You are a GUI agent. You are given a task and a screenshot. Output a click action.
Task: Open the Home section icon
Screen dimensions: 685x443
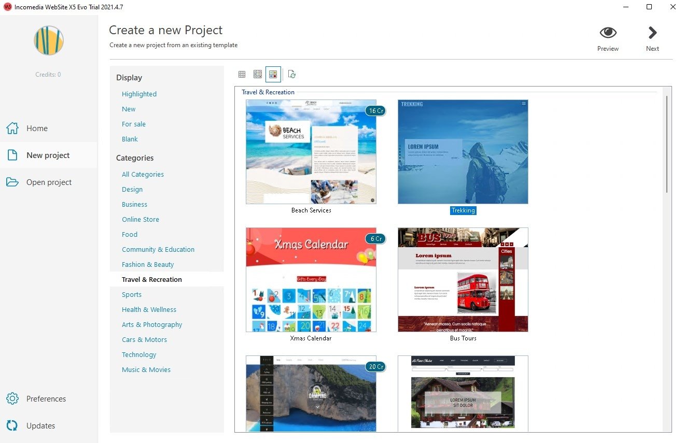click(12, 128)
